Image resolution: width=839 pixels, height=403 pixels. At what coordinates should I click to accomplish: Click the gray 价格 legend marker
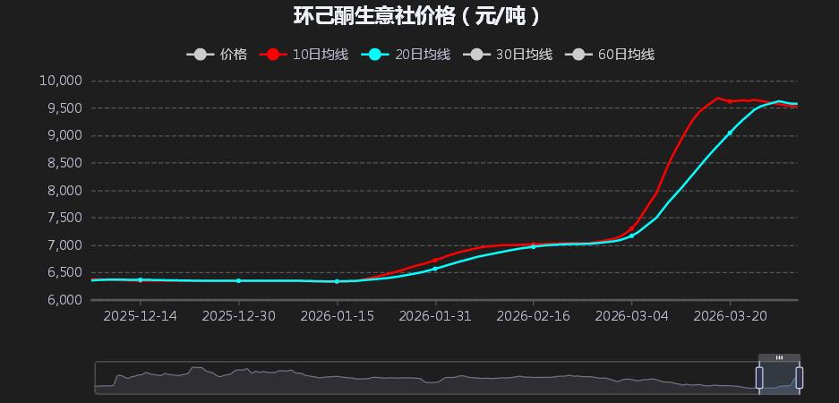(201, 55)
